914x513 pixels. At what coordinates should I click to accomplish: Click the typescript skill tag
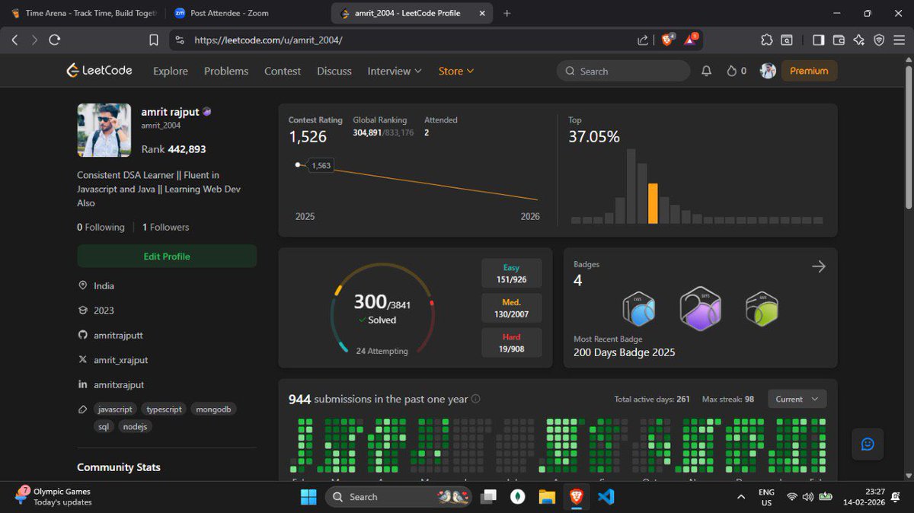pos(164,409)
